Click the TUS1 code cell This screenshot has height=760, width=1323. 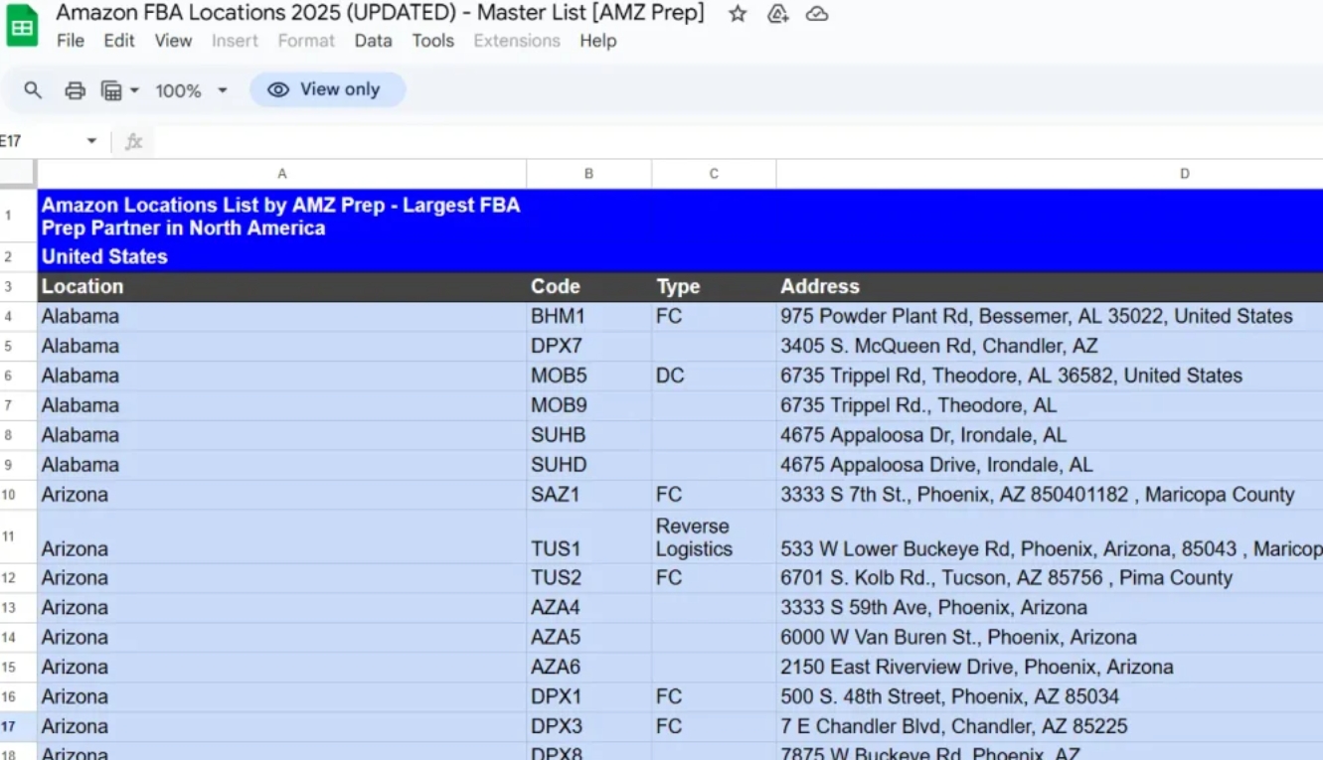(x=588, y=537)
